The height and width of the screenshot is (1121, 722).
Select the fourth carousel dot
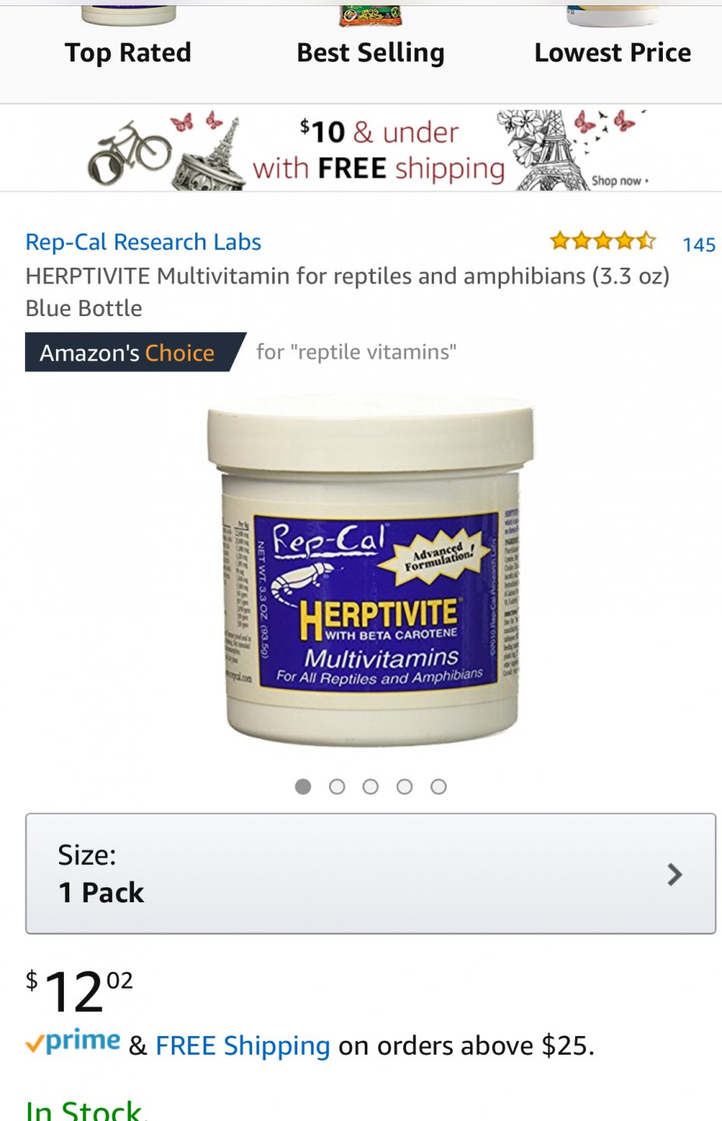(x=405, y=787)
